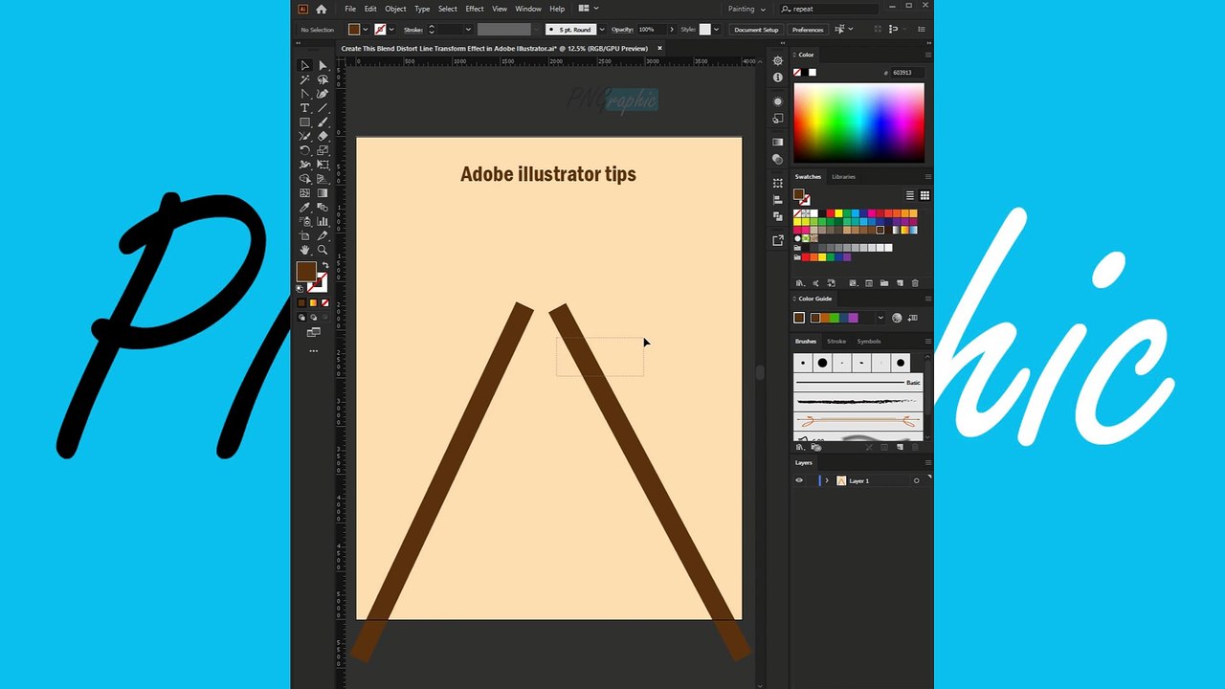The image size is (1225, 689).
Task: Select the Direct Selection tool
Action: click(x=323, y=66)
